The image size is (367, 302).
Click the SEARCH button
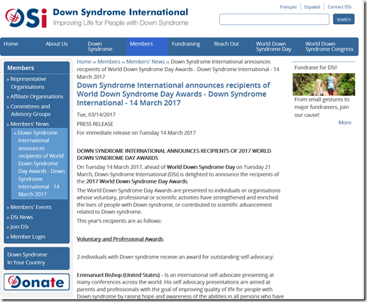click(x=344, y=19)
